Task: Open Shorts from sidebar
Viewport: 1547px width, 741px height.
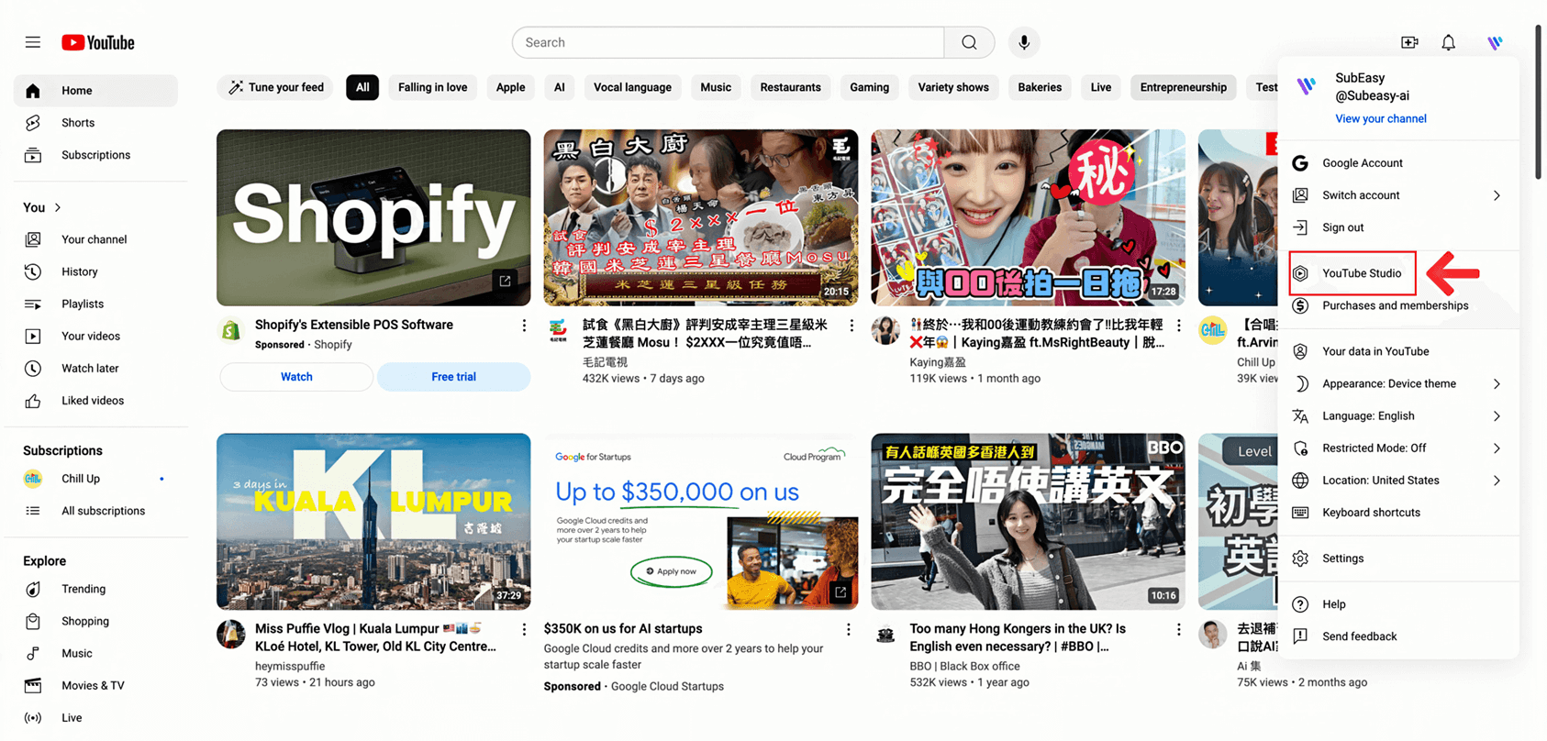Action: point(95,123)
